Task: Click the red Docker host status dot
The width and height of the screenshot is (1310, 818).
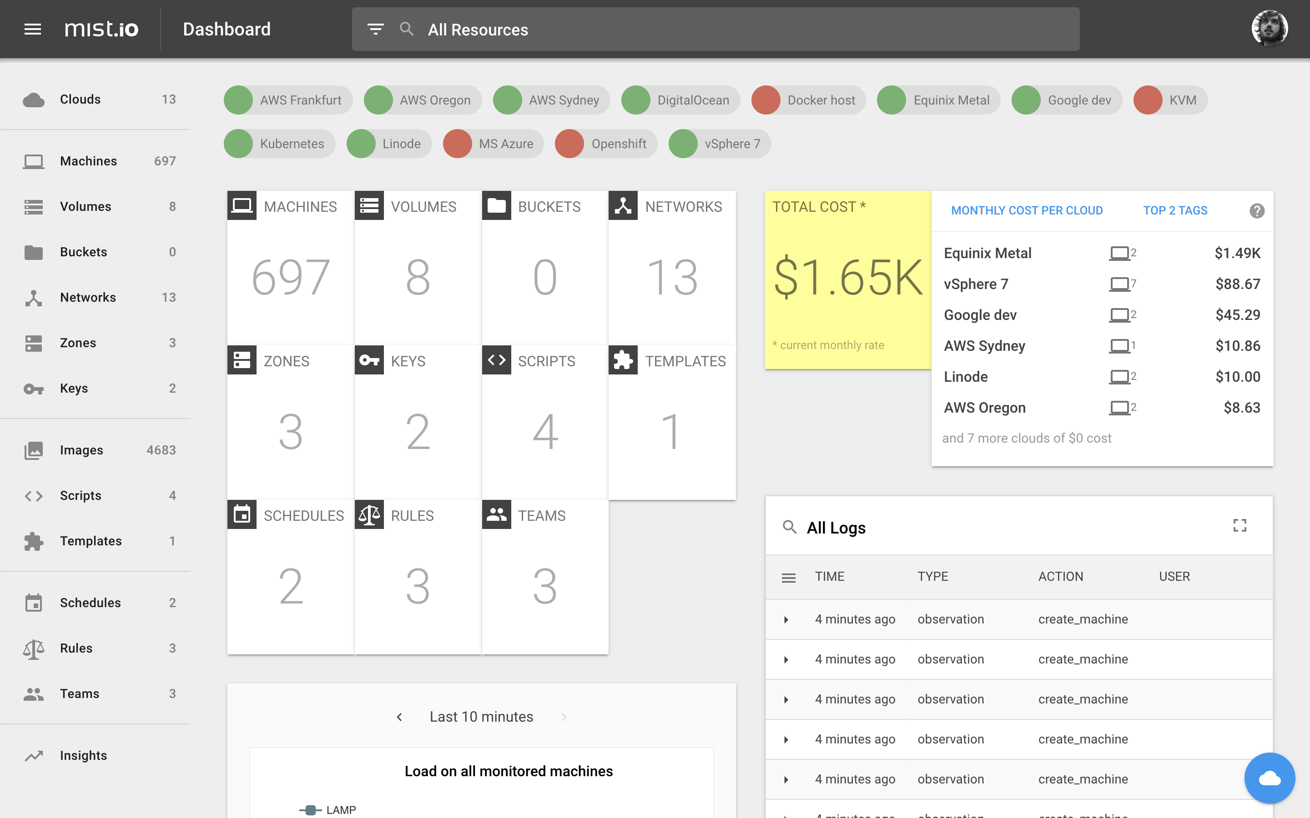Action: (x=766, y=100)
